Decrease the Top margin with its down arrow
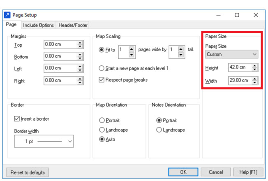This screenshot has width=268, height=181. (80, 46)
